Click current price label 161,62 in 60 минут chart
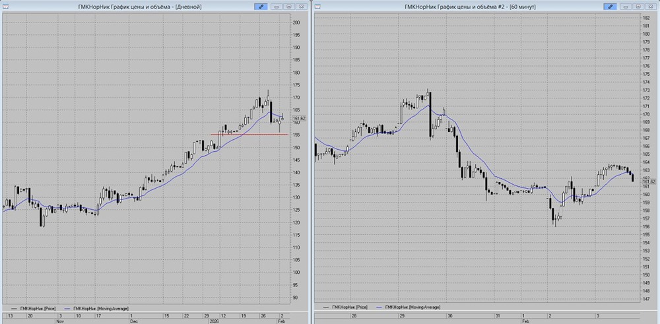Screen dimensions: 660x324 point(650,181)
